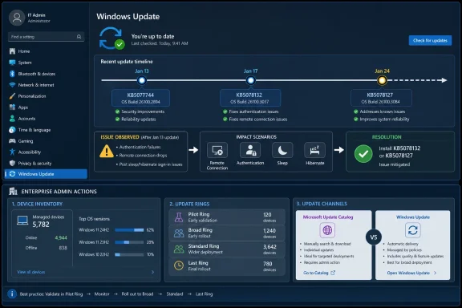Click the IT Admin profile avatar
Screen dimensions: 462x308
click(17, 18)
